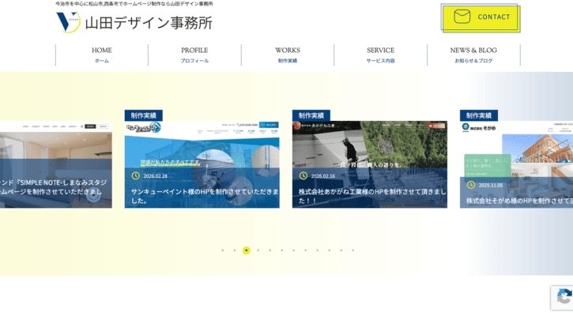Open the SERVICE サービス内容 menu item
This screenshot has width=573, height=313.
coord(380,55)
